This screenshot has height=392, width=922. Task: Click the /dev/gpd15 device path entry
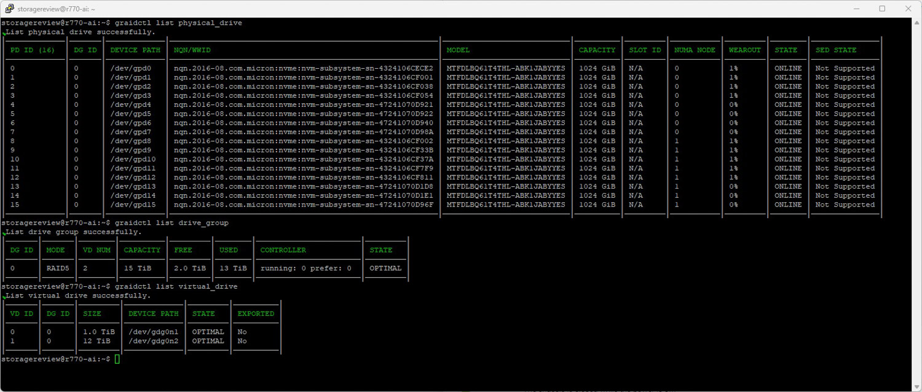click(x=133, y=205)
